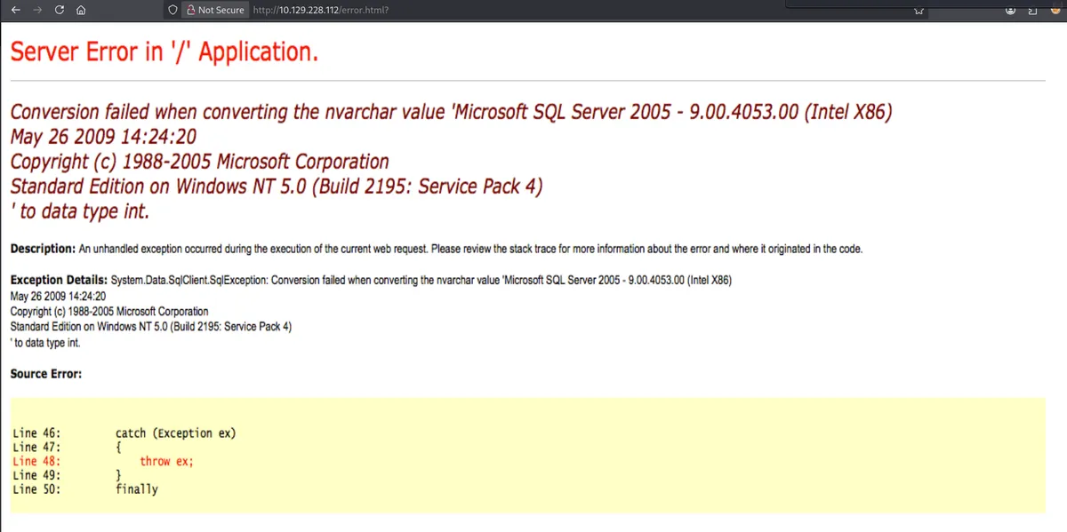This screenshot has width=1067, height=532.
Task: Open the tracking protection shield icon
Action: tap(172, 10)
